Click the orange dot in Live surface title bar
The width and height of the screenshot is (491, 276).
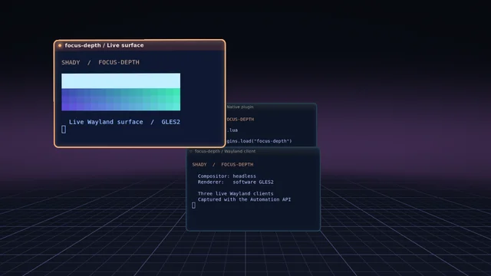pos(60,46)
